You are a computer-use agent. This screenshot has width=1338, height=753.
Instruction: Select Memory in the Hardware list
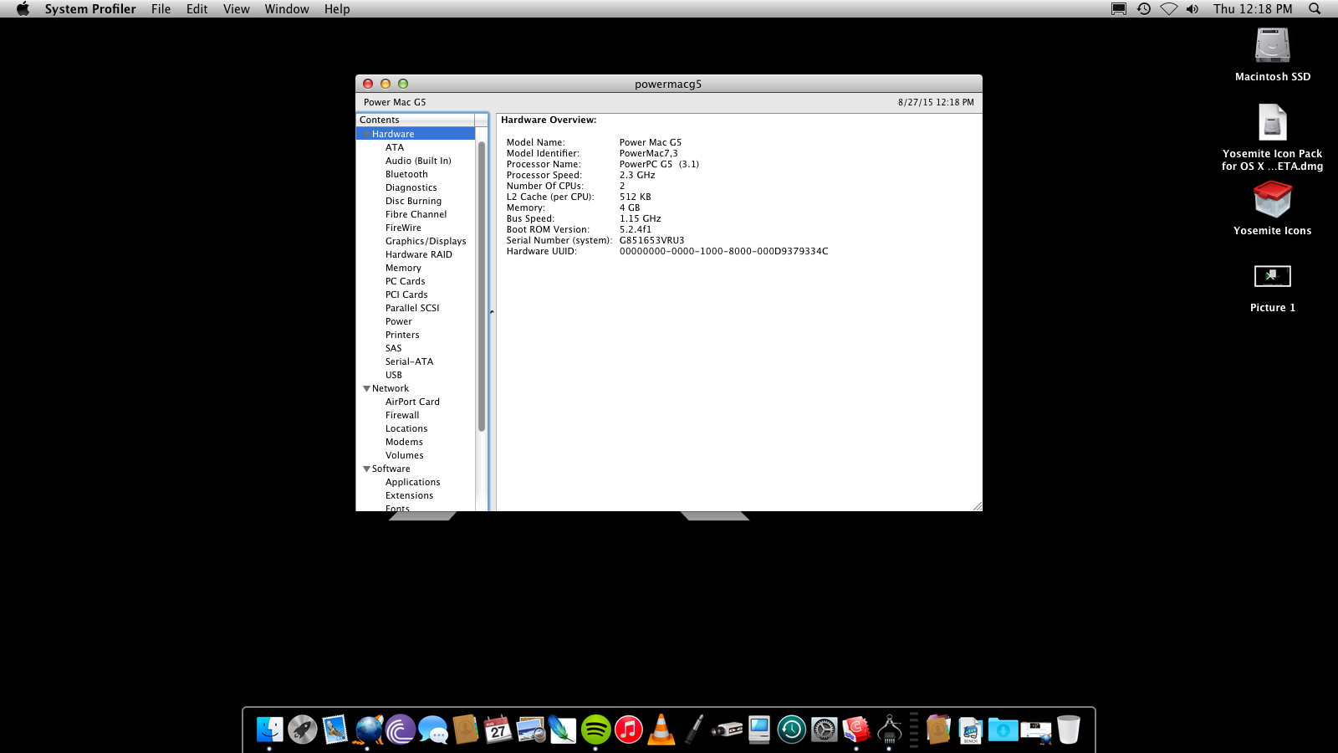click(403, 268)
